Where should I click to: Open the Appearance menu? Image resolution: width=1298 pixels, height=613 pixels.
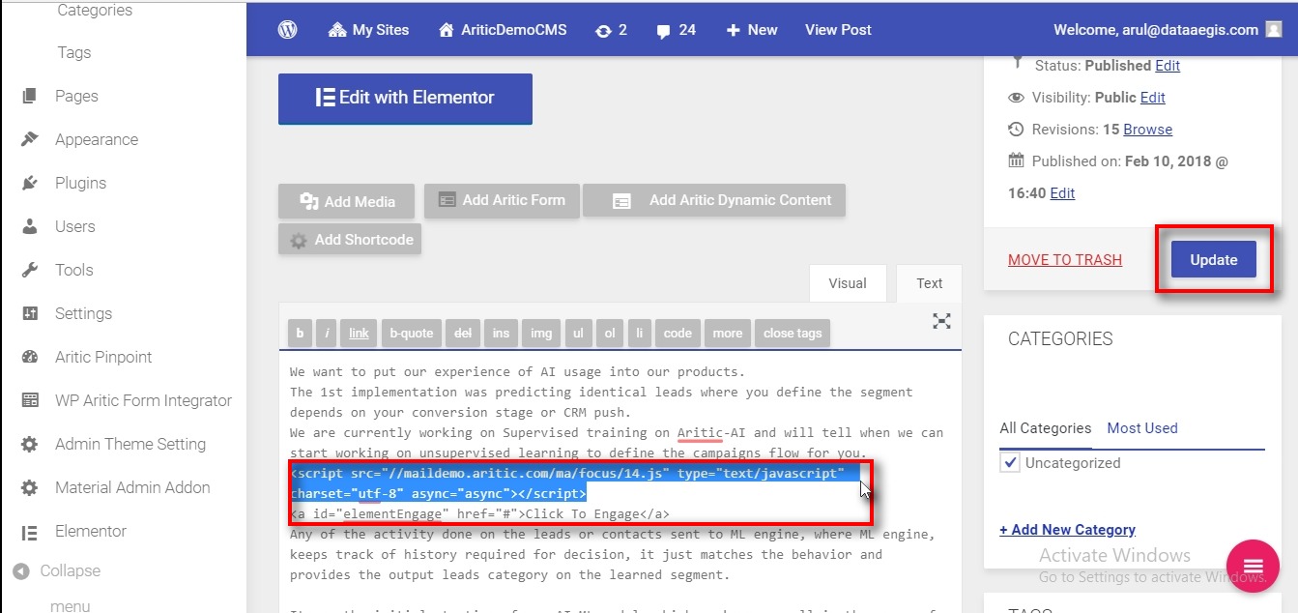97,139
